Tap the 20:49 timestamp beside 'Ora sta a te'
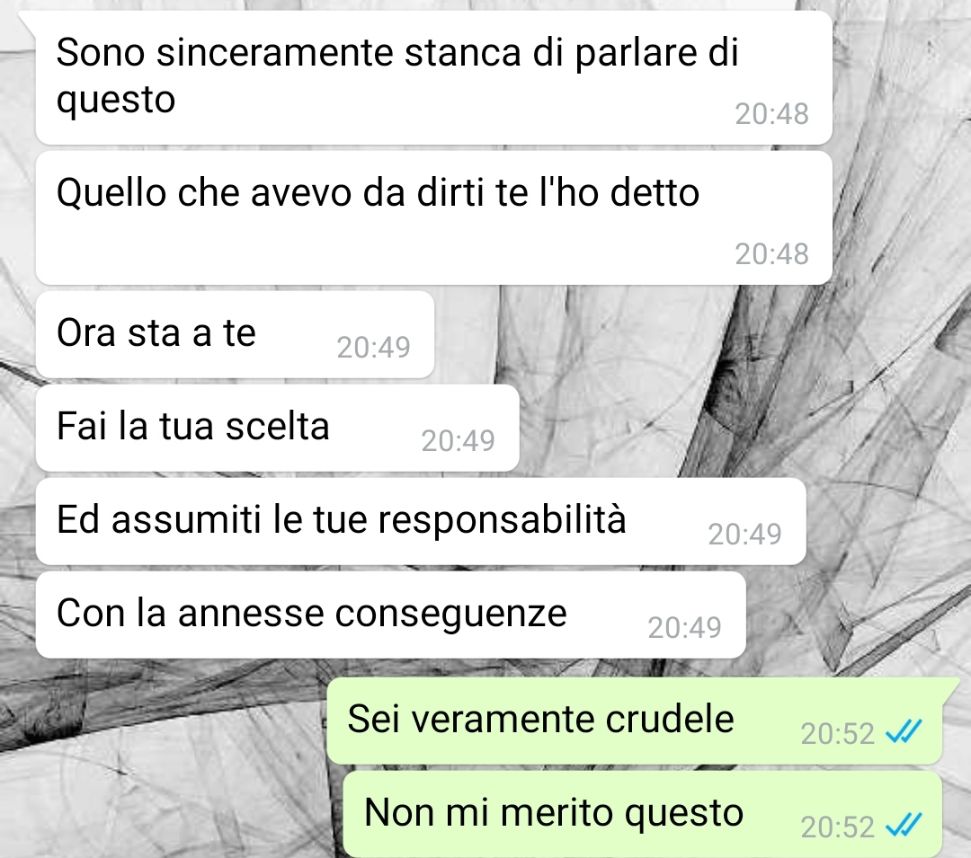Screen dimensions: 971x858 373,347
